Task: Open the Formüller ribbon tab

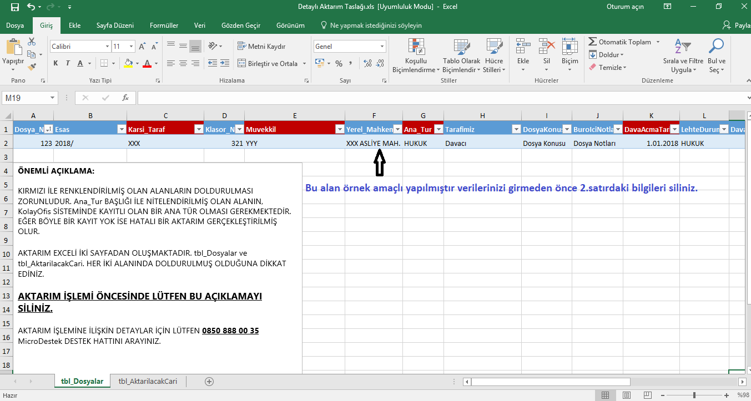Action: click(x=164, y=26)
